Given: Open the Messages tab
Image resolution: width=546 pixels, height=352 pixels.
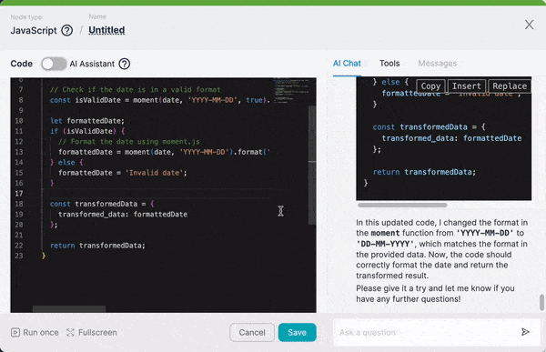Looking at the screenshot, I should click(438, 64).
